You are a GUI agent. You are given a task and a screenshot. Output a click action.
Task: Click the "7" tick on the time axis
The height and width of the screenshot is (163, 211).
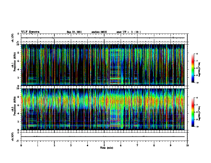[137, 145]
